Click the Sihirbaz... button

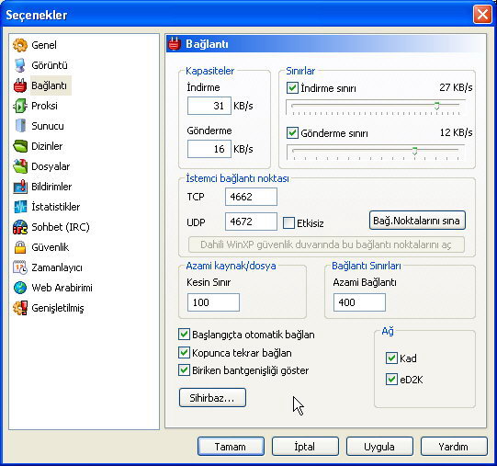click(212, 397)
